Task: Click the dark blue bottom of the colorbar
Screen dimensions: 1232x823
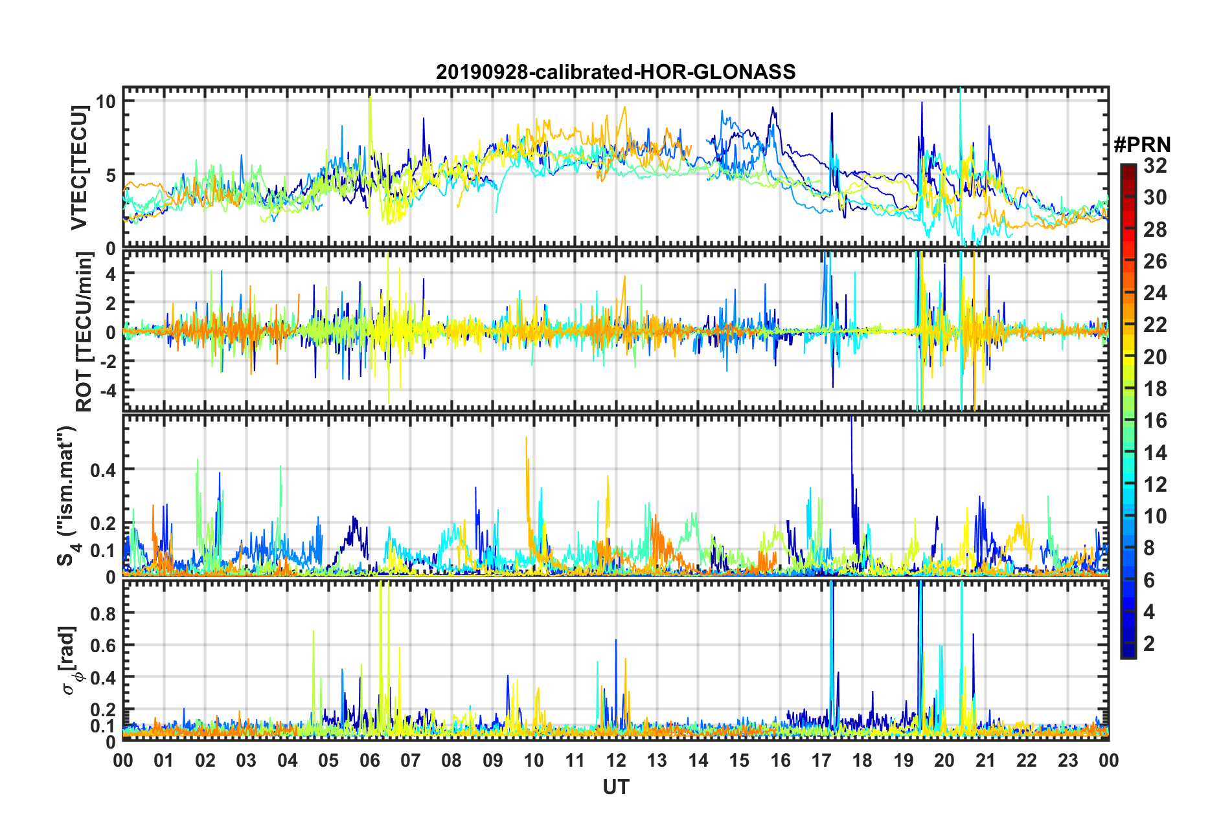Action: click(1128, 651)
